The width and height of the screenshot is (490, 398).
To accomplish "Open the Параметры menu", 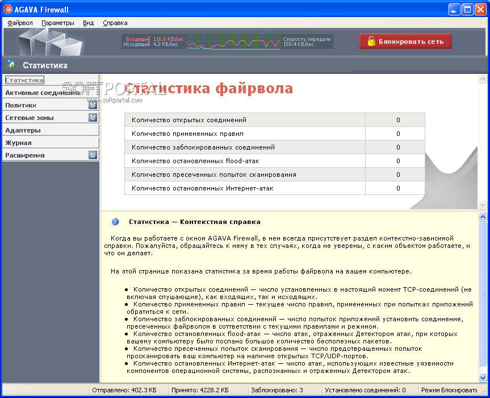I will pos(58,23).
